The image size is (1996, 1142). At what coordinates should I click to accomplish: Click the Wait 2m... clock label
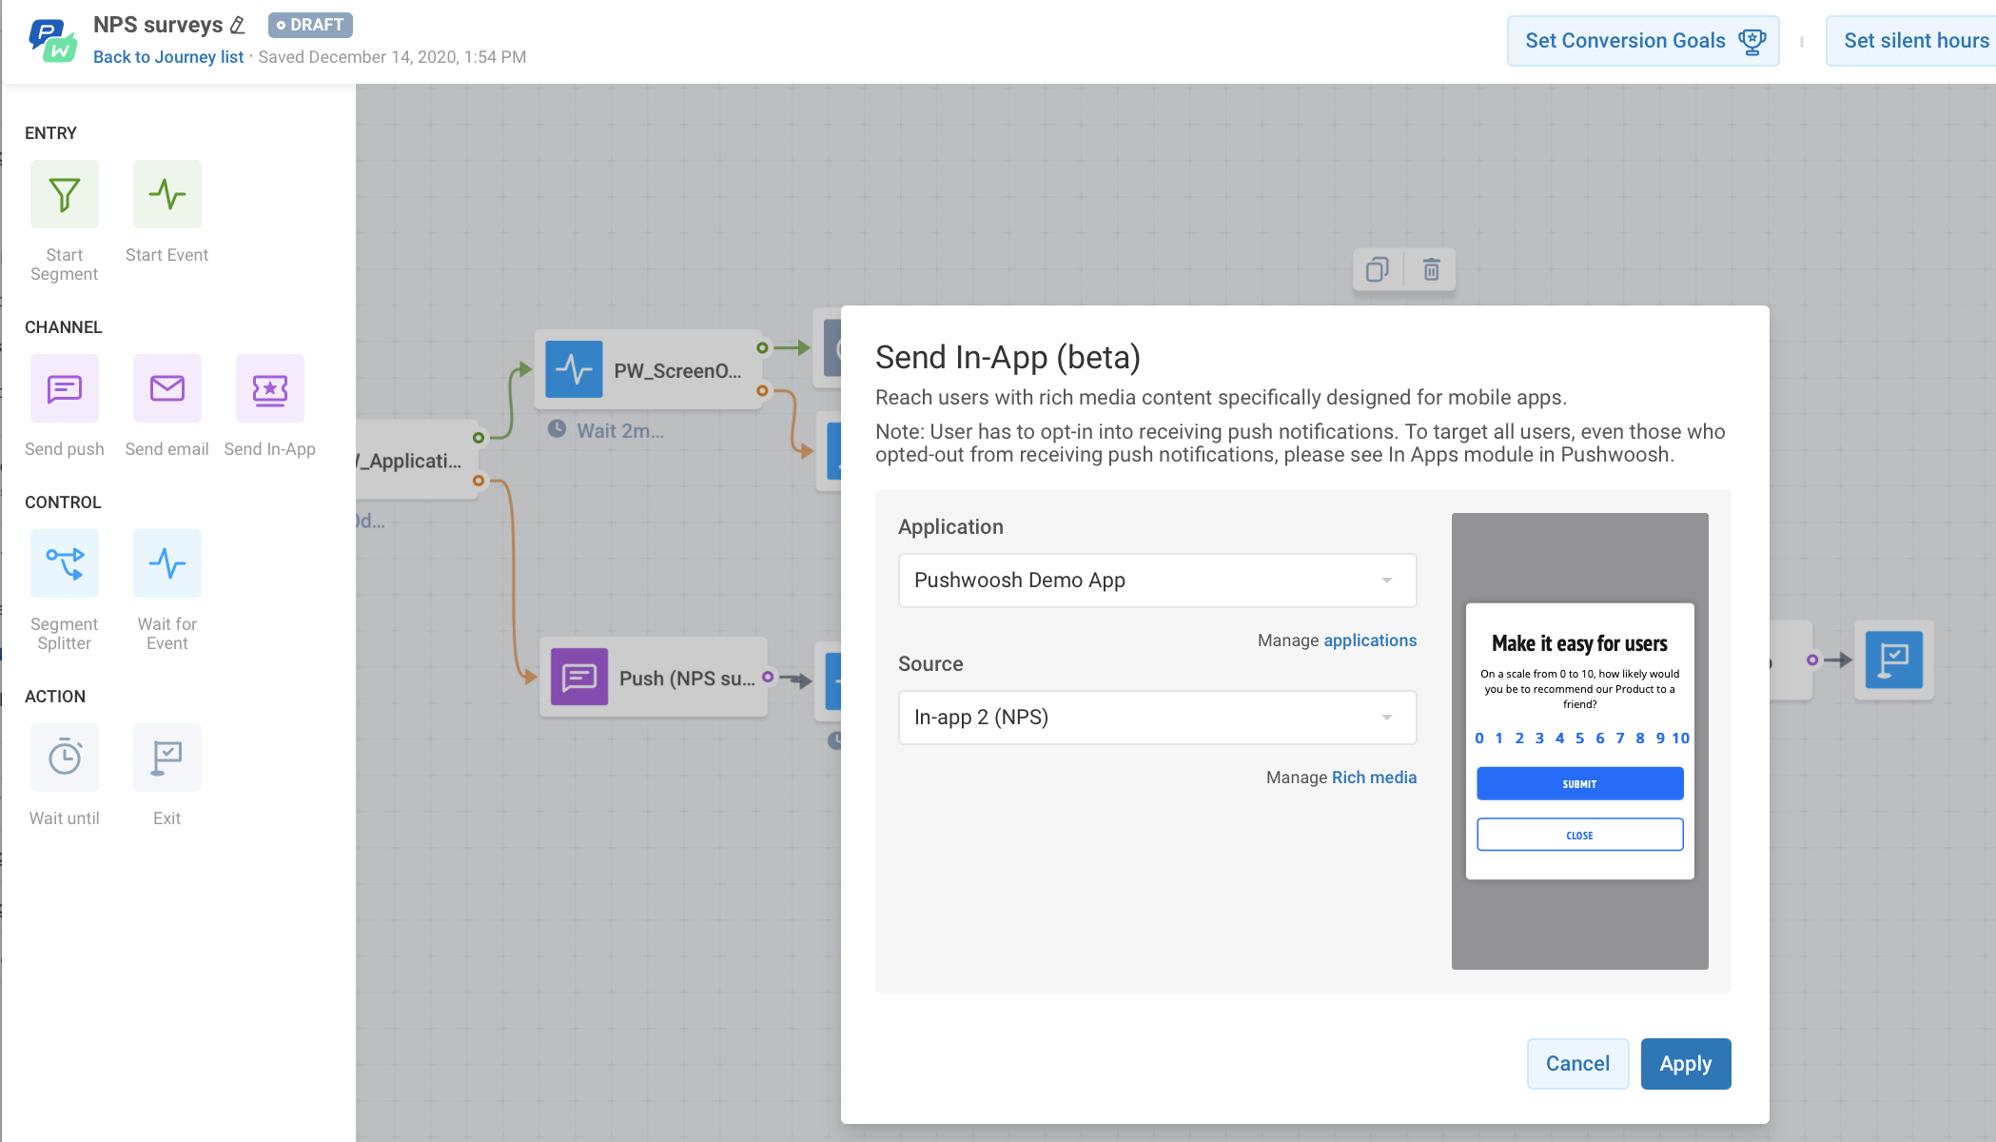click(607, 430)
